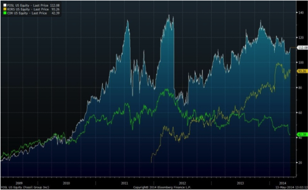
Task: Click the Bloomberg Finance copyright text
Action: click(x=162, y=187)
